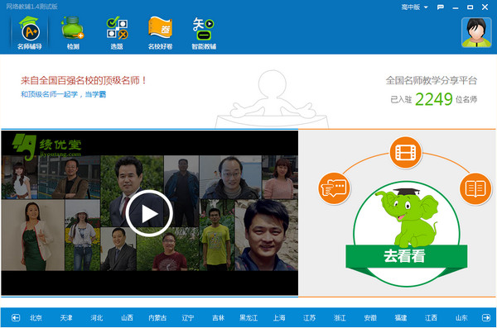Click the orange film video icon
The width and height of the screenshot is (497, 328).
tap(405, 153)
